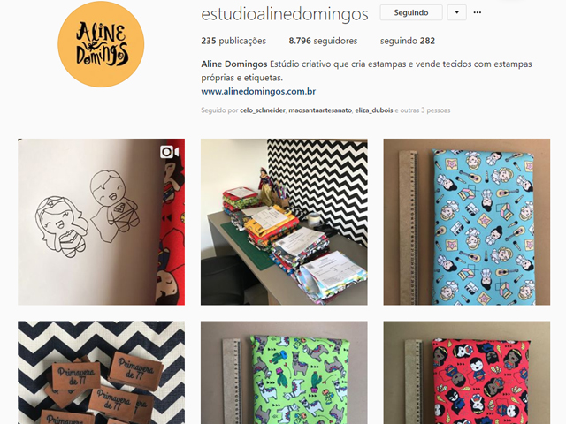Open eliza_dubois follower profile

tap(374, 110)
